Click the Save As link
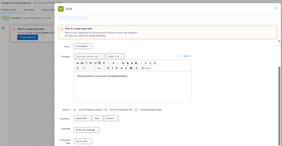Screen dimensions: 282x146 [x=187, y=56]
